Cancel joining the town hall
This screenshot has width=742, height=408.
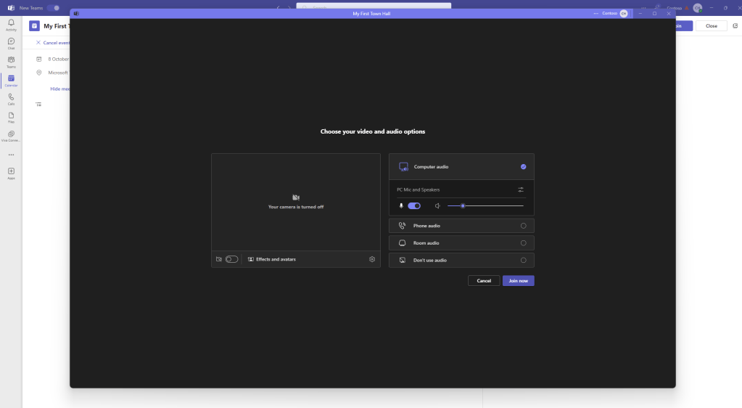pyautogui.click(x=484, y=280)
